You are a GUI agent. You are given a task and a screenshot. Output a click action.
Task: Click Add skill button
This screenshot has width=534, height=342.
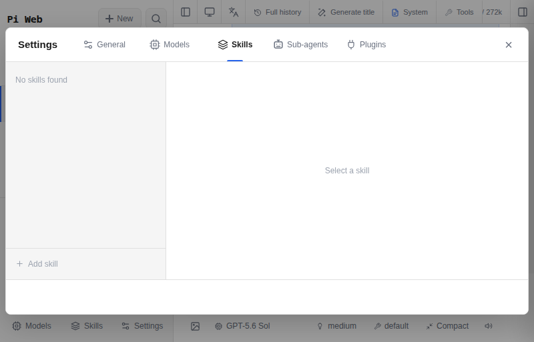pyautogui.click(x=37, y=264)
